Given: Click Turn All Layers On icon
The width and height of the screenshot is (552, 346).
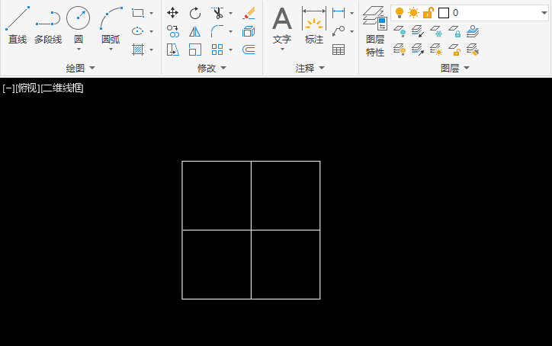Looking at the screenshot, I should 400,50.
